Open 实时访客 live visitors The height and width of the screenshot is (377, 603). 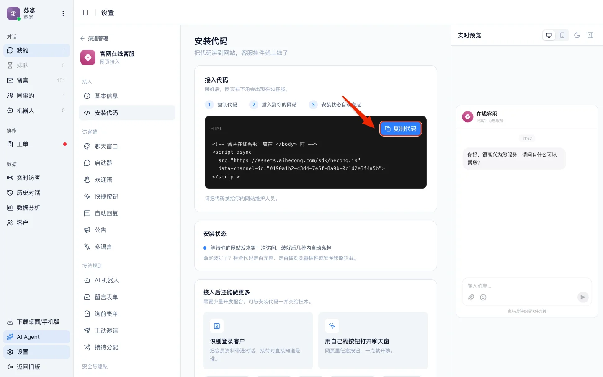pos(36,178)
